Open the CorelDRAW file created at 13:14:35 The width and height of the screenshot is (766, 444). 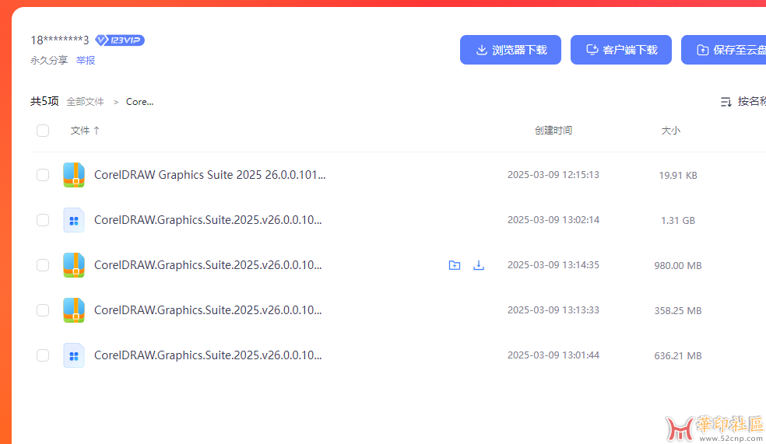208,265
